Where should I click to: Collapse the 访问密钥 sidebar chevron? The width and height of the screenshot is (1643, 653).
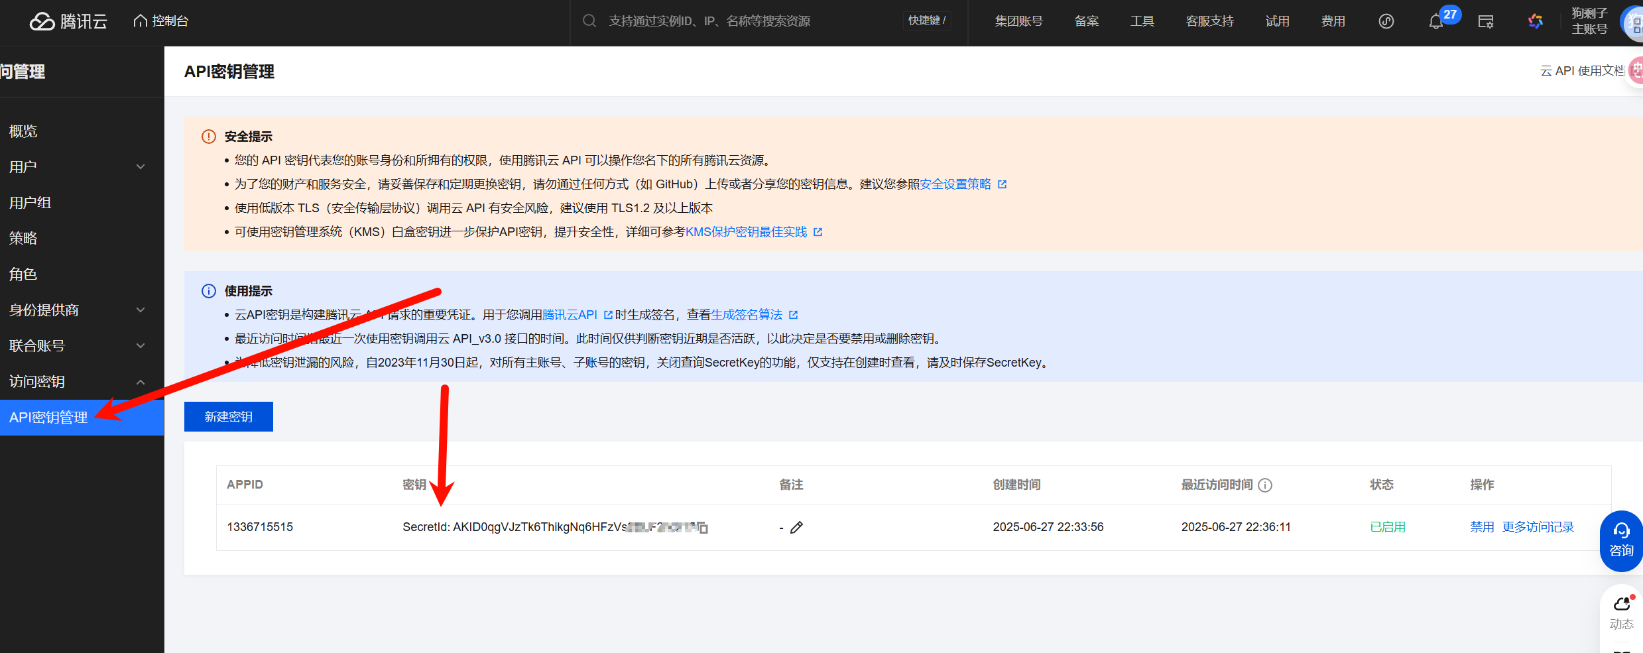click(141, 382)
